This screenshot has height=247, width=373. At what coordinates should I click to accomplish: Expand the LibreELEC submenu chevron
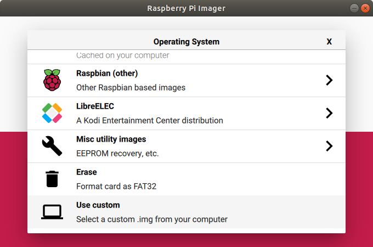pos(329,113)
